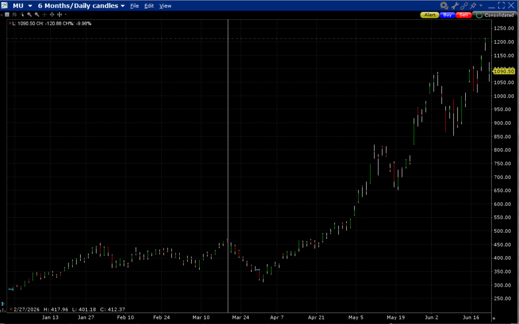Click the 2/27/2026 date readout
519x324 pixels.
pos(26,309)
